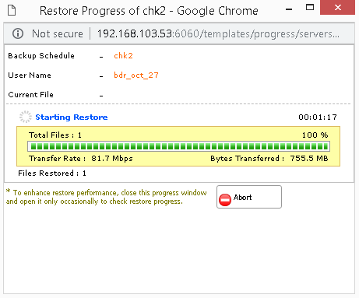Click the 100 % progress label

click(x=315, y=135)
